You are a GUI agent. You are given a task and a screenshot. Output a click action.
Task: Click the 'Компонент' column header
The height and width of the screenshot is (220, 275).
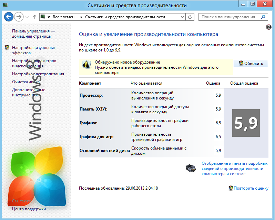[x=90, y=83]
